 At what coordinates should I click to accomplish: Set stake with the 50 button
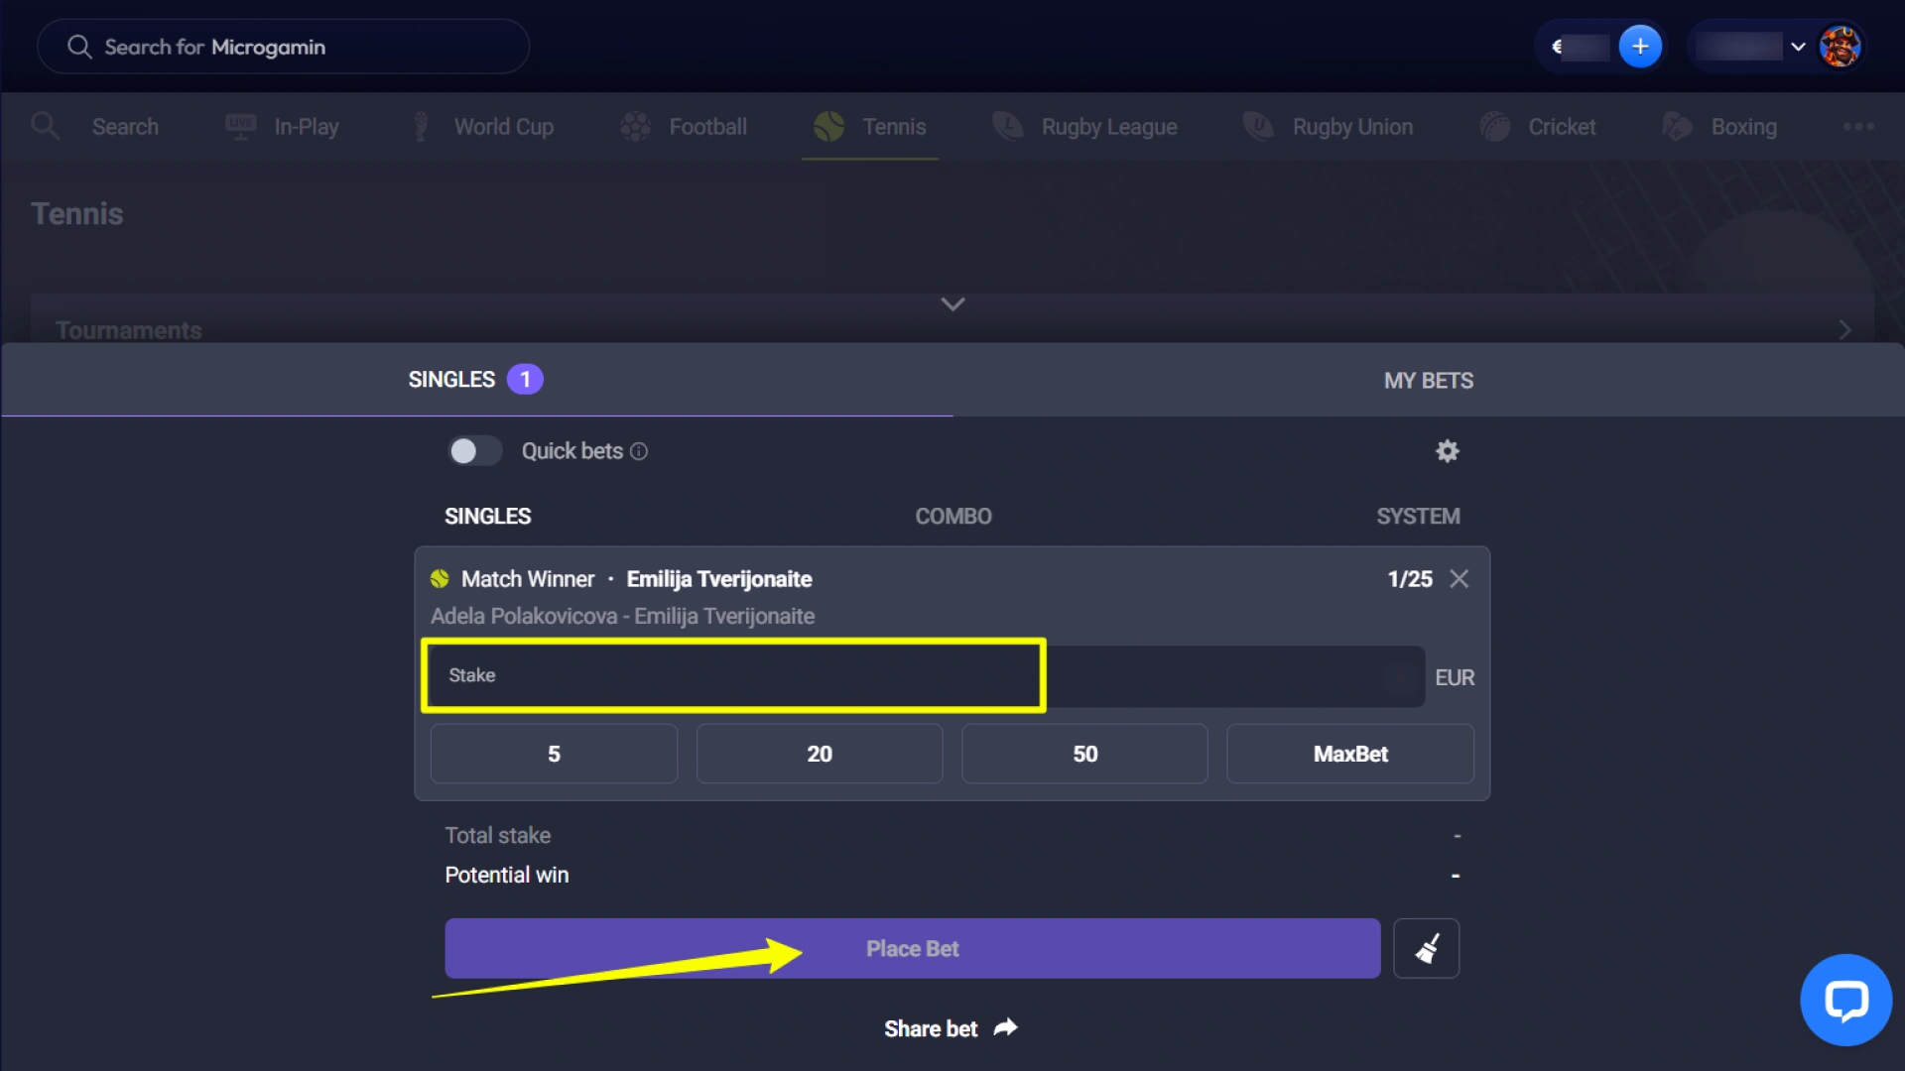[x=1084, y=754]
